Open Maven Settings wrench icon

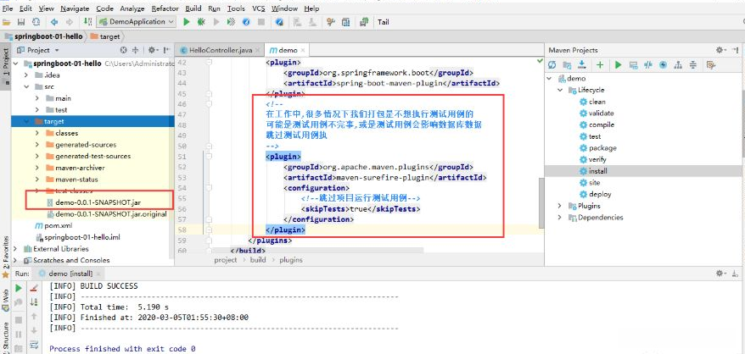tap(711, 65)
